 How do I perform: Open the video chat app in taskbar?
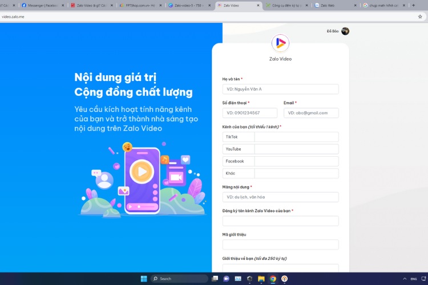click(x=227, y=279)
